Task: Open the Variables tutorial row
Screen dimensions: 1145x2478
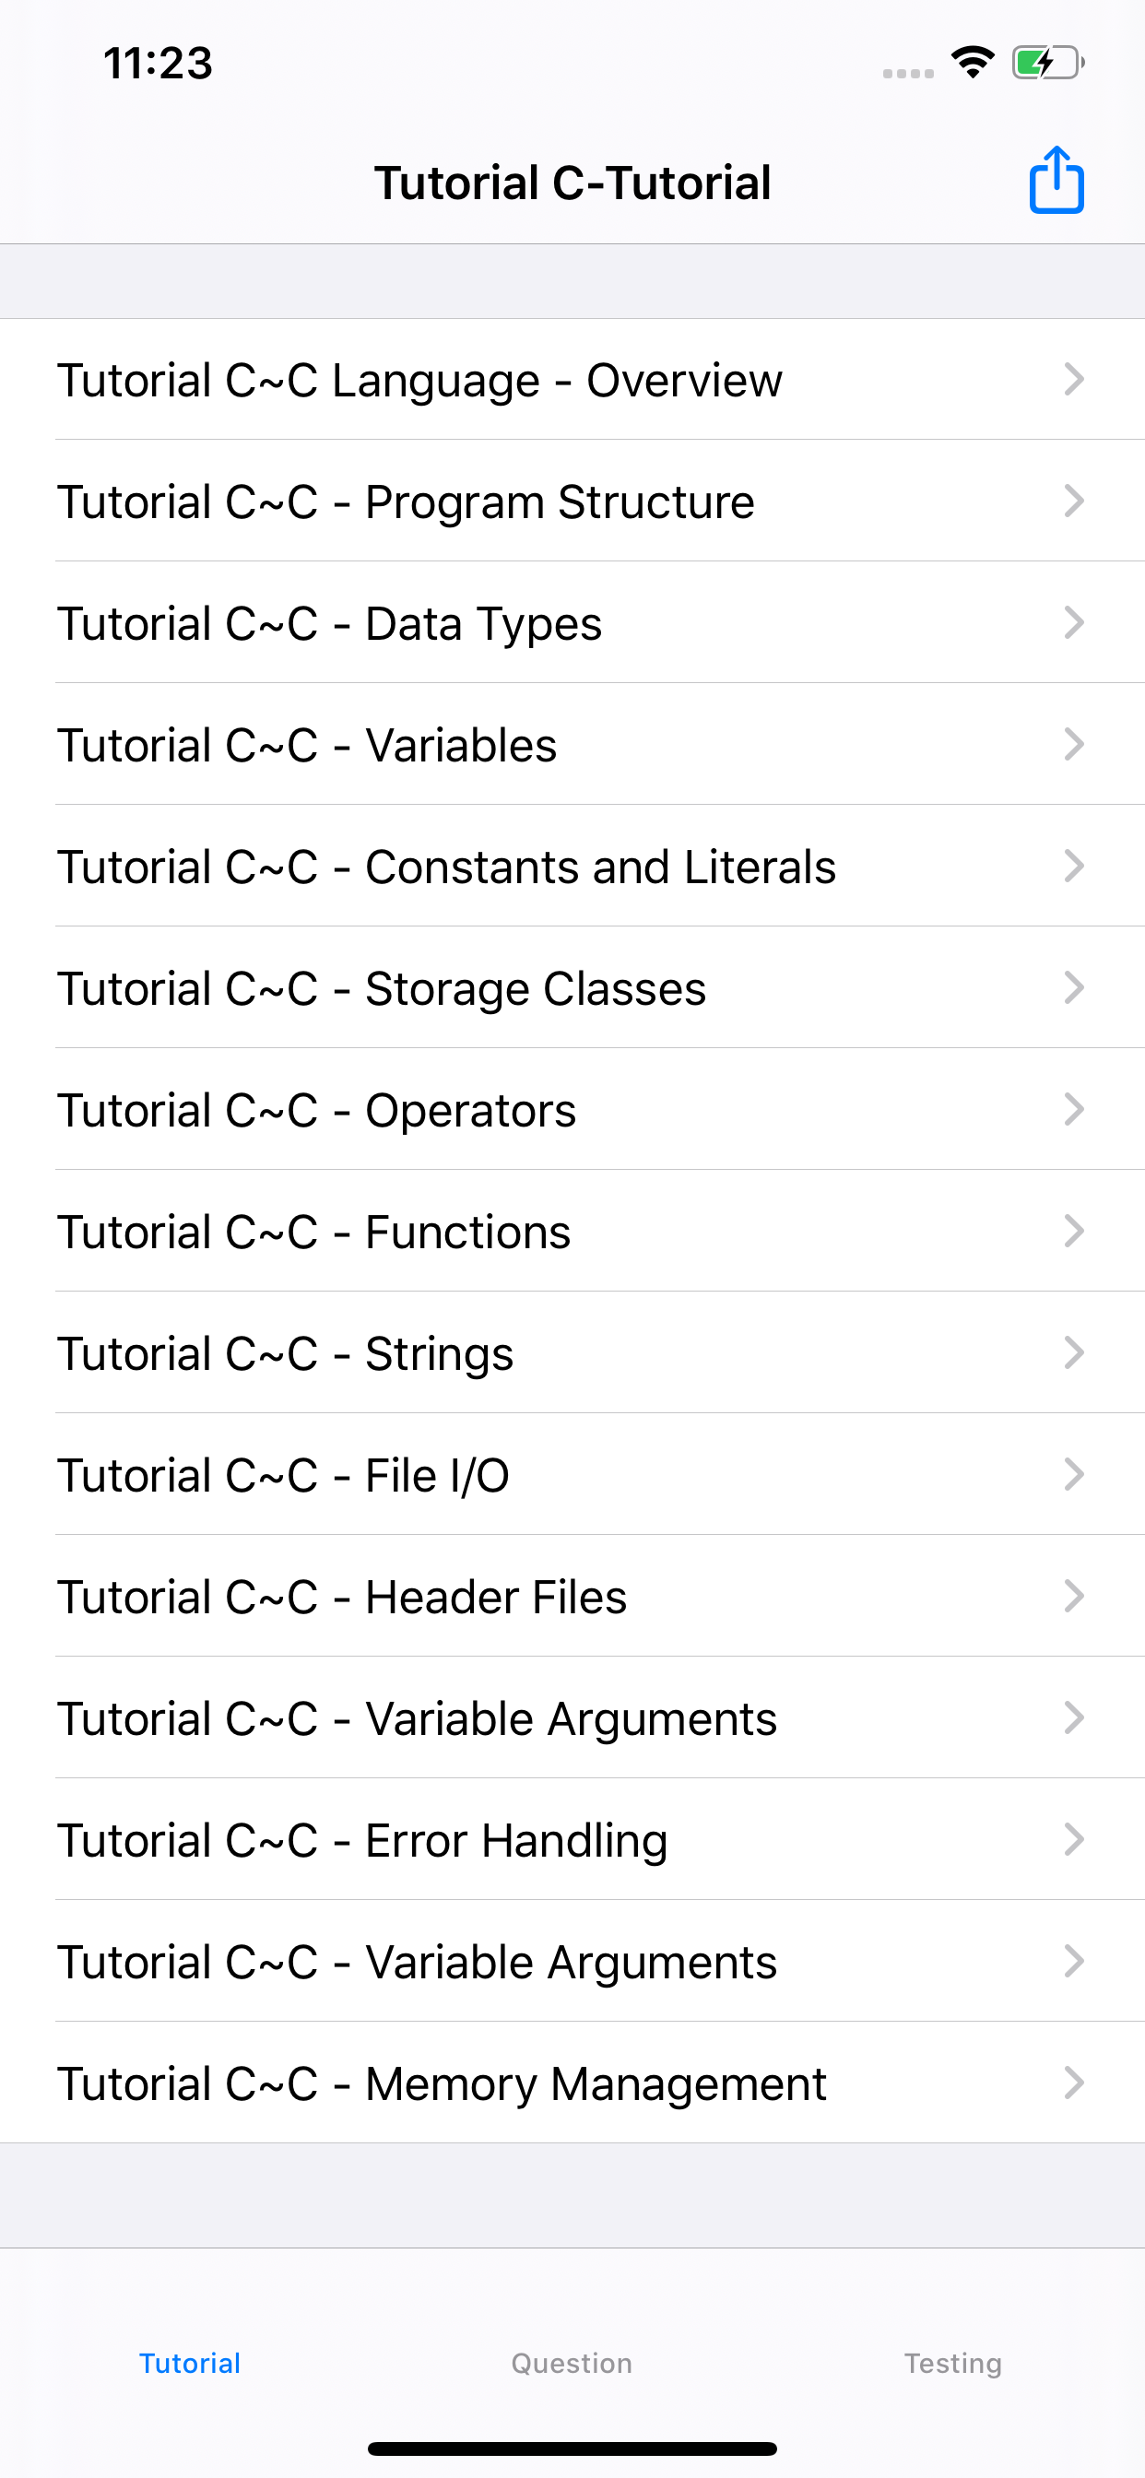Action: pyautogui.click(x=308, y=746)
